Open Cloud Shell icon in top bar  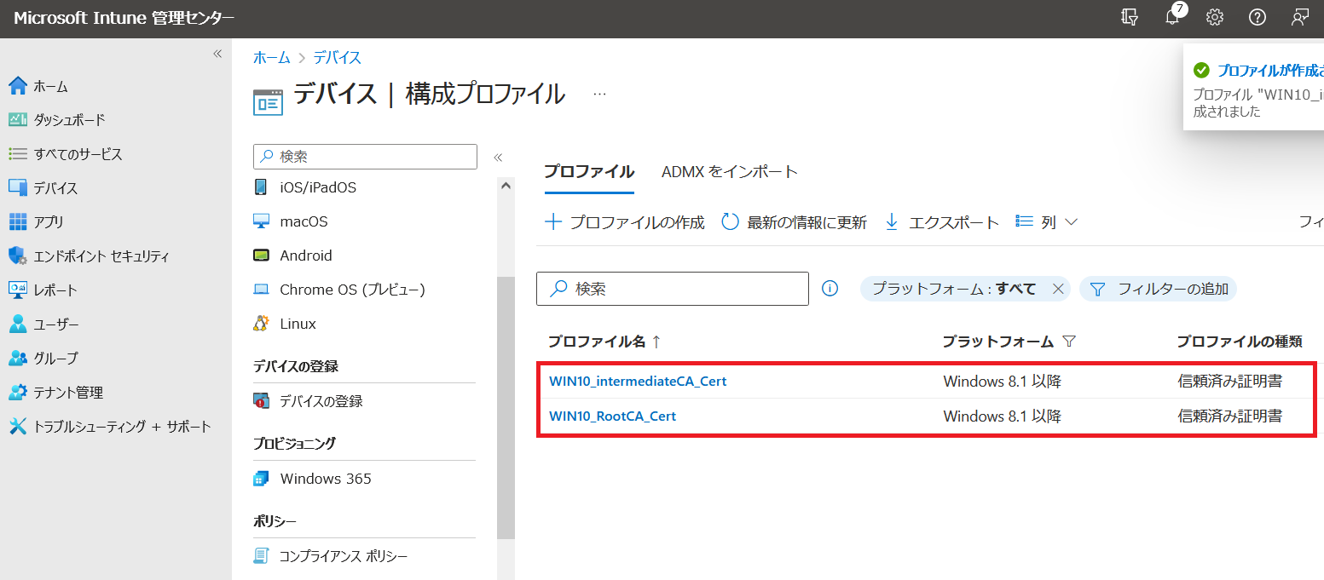[x=1130, y=18]
